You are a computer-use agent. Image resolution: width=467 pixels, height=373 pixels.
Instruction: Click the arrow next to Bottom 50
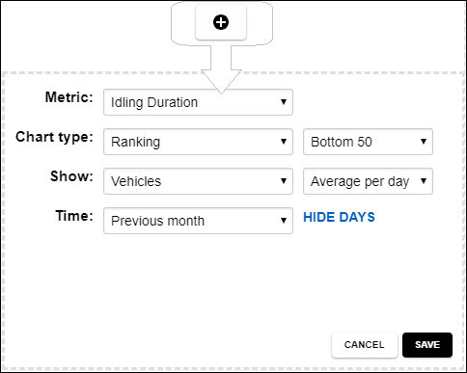click(424, 142)
